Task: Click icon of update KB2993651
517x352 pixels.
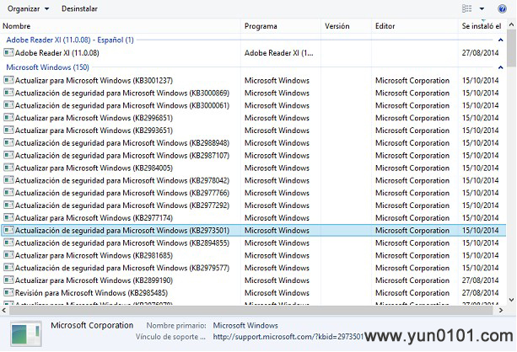Action: tap(8, 130)
